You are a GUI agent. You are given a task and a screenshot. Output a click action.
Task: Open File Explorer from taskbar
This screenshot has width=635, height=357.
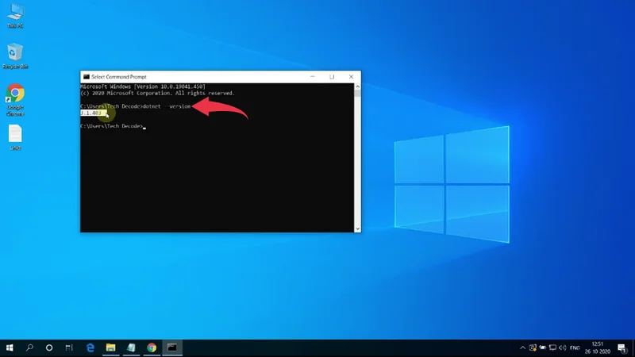pos(111,347)
